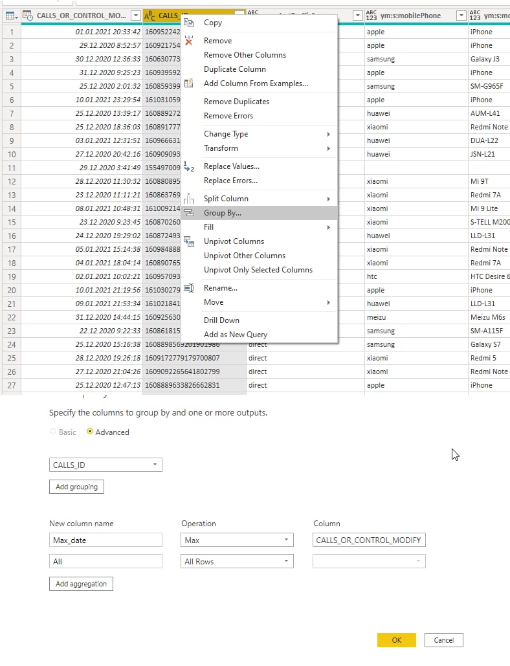
Task: Click the Add grouping button
Action: [x=76, y=487]
